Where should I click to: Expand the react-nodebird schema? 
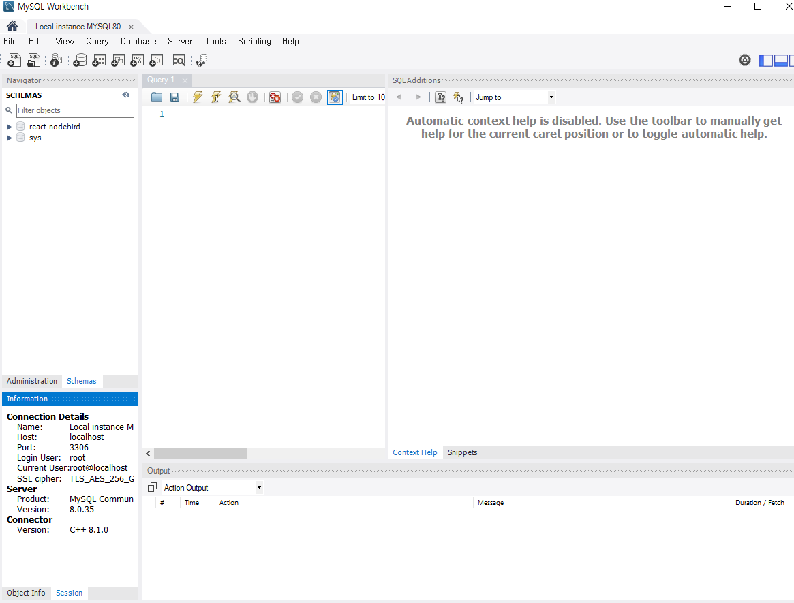tap(9, 127)
